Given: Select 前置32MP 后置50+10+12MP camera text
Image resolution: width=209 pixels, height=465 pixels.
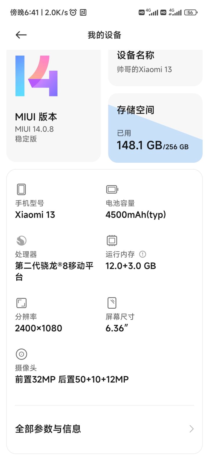Looking at the screenshot, I should coord(72,379).
